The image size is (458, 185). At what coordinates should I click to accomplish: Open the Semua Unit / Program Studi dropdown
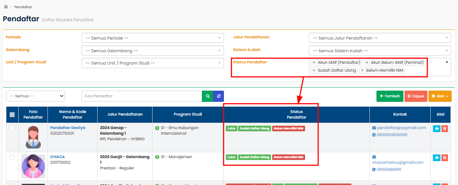[153, 63]
